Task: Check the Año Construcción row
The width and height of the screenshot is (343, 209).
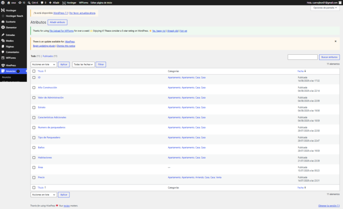Action: (34, 87)
